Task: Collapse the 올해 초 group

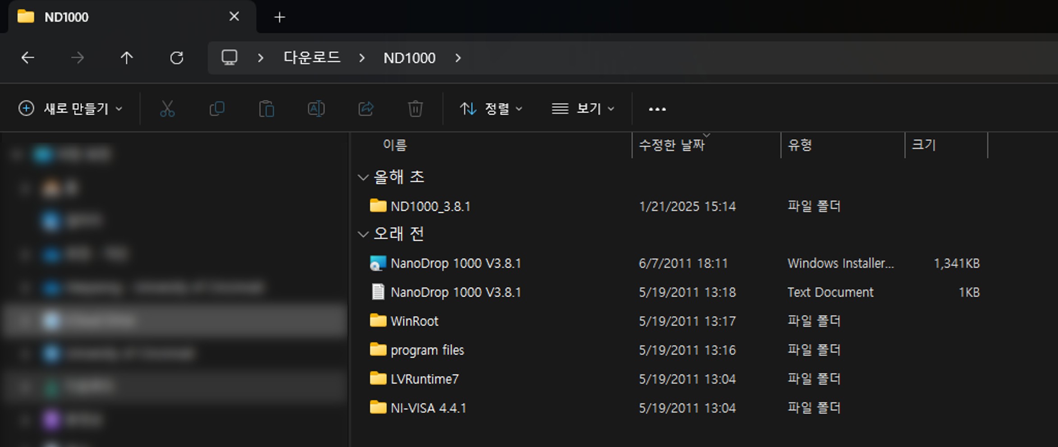Action: click(363, 177)
